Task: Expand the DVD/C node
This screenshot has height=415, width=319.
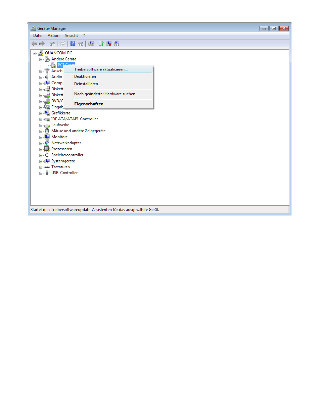Action: pos(41,101)
